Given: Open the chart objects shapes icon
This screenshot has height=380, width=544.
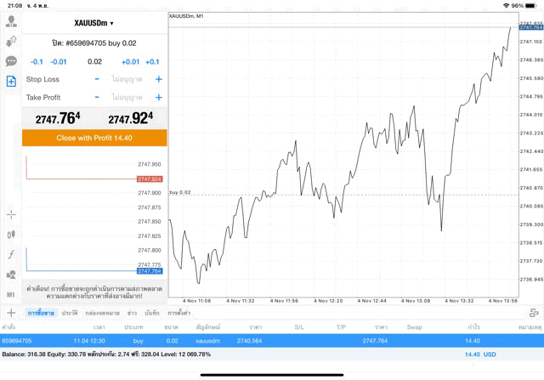Looking at the screenshot, I should [11, 275].
